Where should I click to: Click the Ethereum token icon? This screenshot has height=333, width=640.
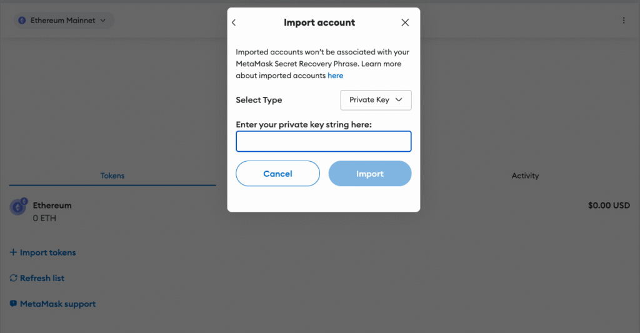(18, 207)
